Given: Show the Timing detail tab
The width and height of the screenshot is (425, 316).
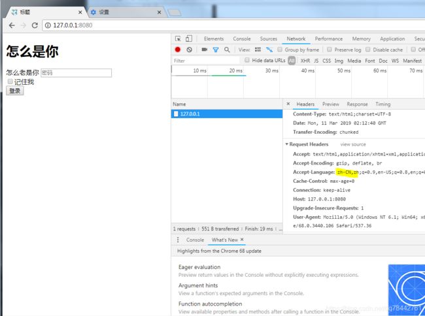Looking at the screenshot, I should point(383,104).
